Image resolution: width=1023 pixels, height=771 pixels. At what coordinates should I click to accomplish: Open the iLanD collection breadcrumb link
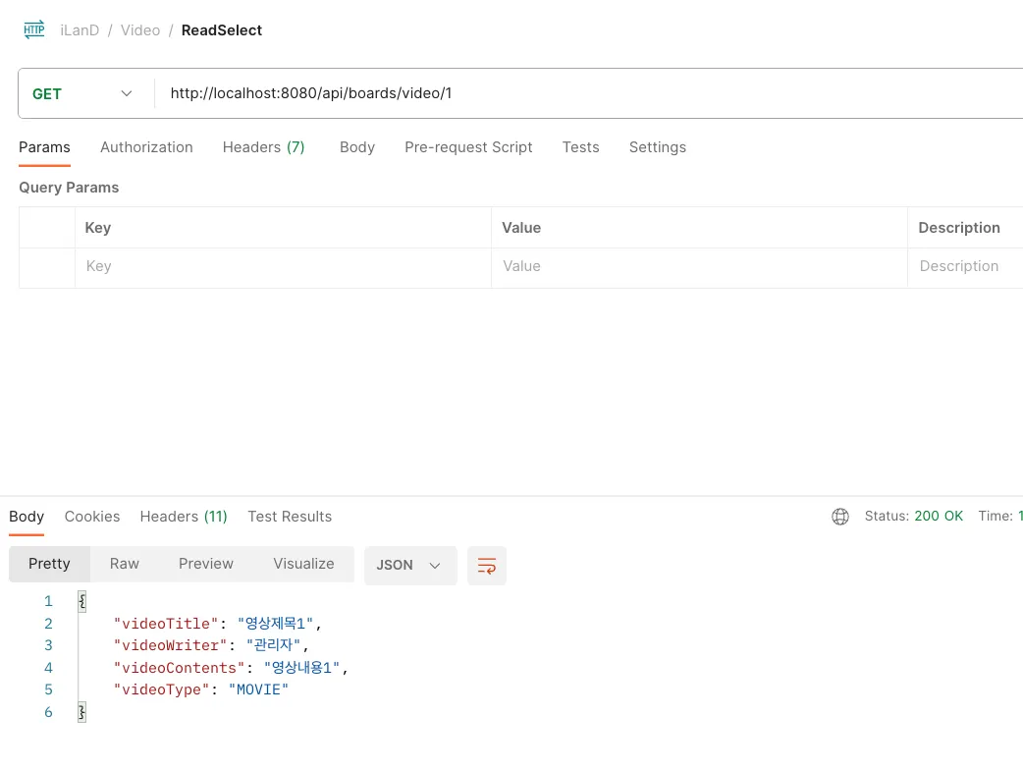[80, 30]
